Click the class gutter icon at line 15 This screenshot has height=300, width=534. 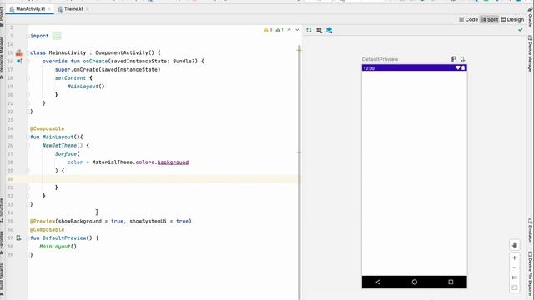pos(18,52)
